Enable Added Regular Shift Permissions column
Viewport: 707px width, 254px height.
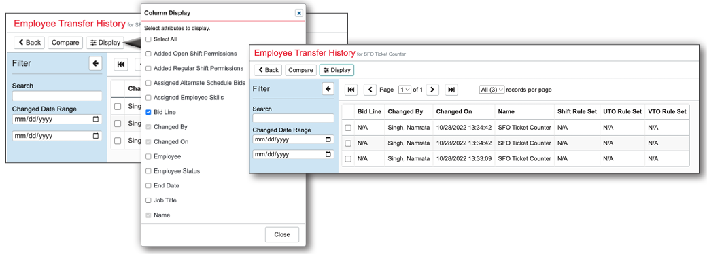148,68
